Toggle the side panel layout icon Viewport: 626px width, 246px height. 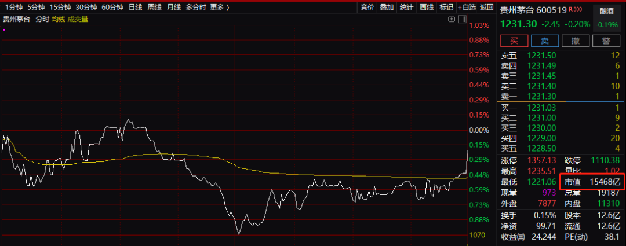[463, 19]
